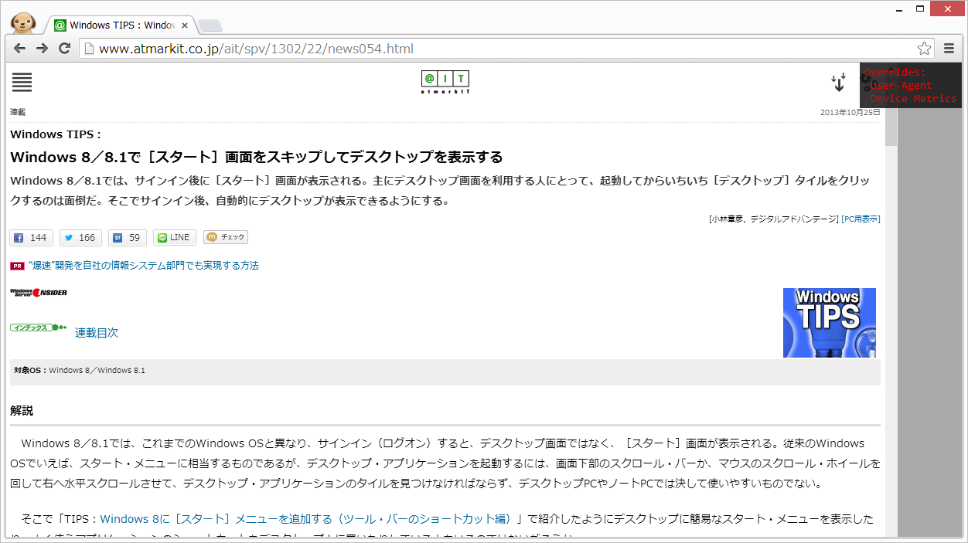Click the 2013年10月25日 date text

(850, 112)
